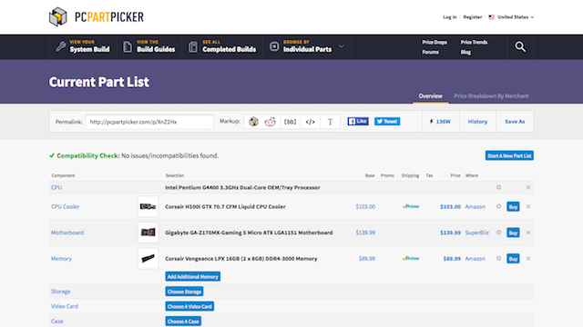This screenshot has width=583, height=327.
Task: Remove the CPU row with X
Action: pyautogui.click(x=528, y=187)
